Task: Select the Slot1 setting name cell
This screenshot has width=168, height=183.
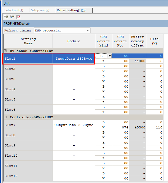Action: click(x=28, y=59)
